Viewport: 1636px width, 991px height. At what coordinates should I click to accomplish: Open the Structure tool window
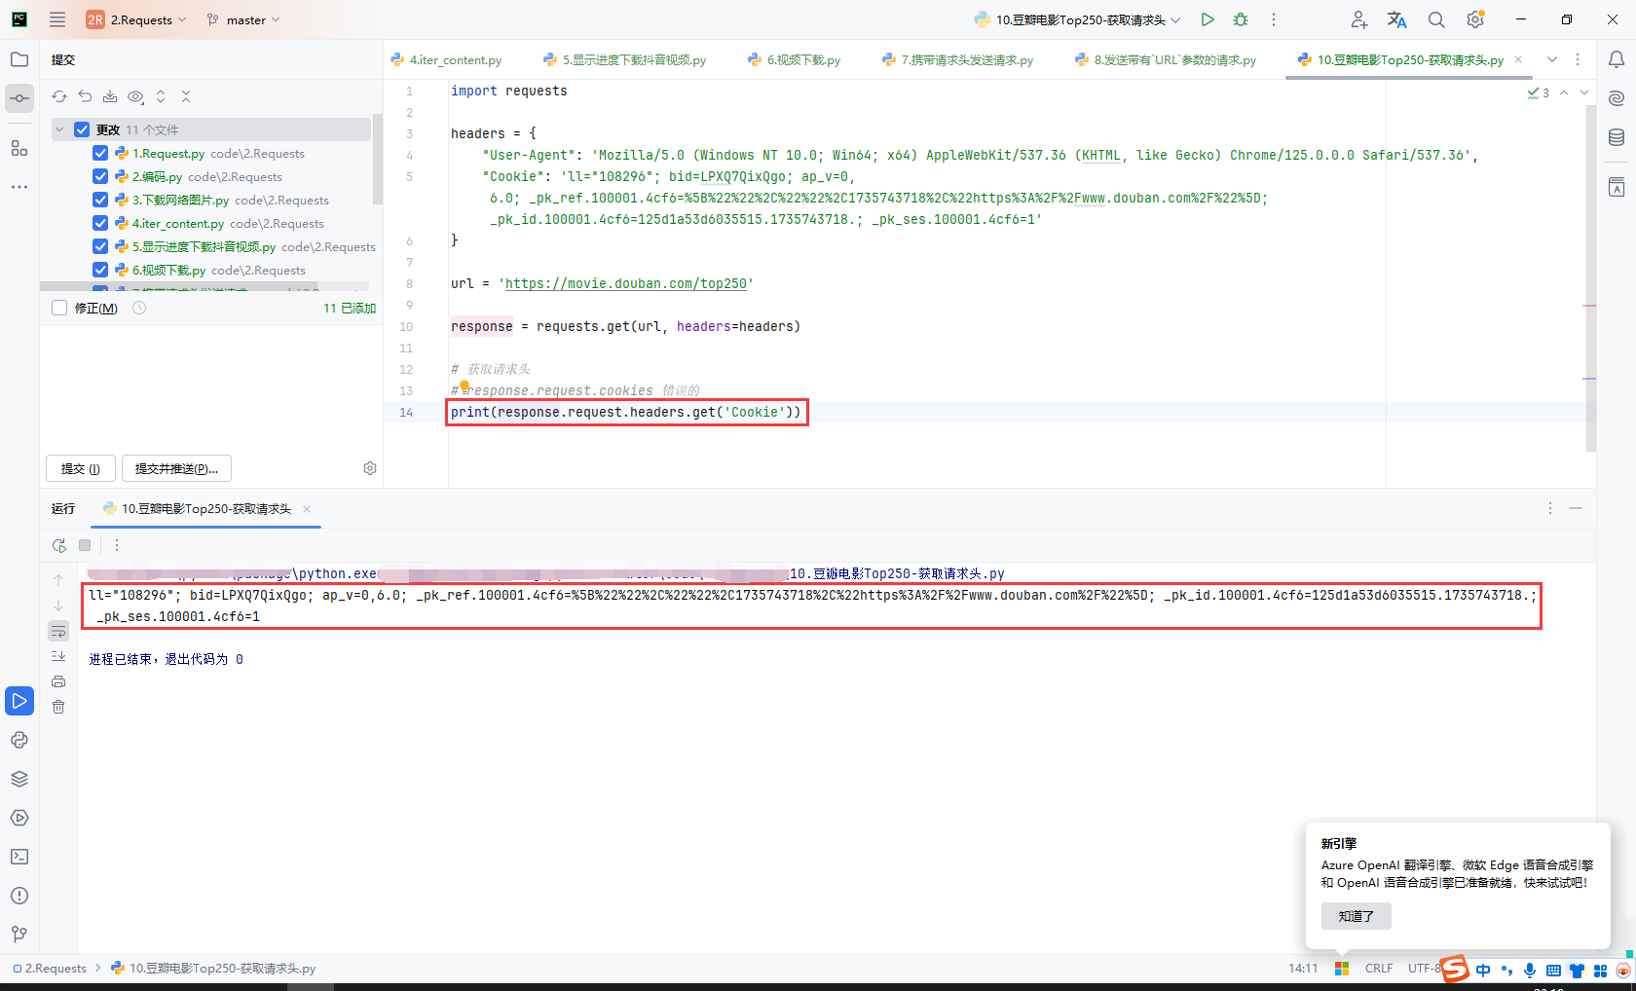pos(19,148)
